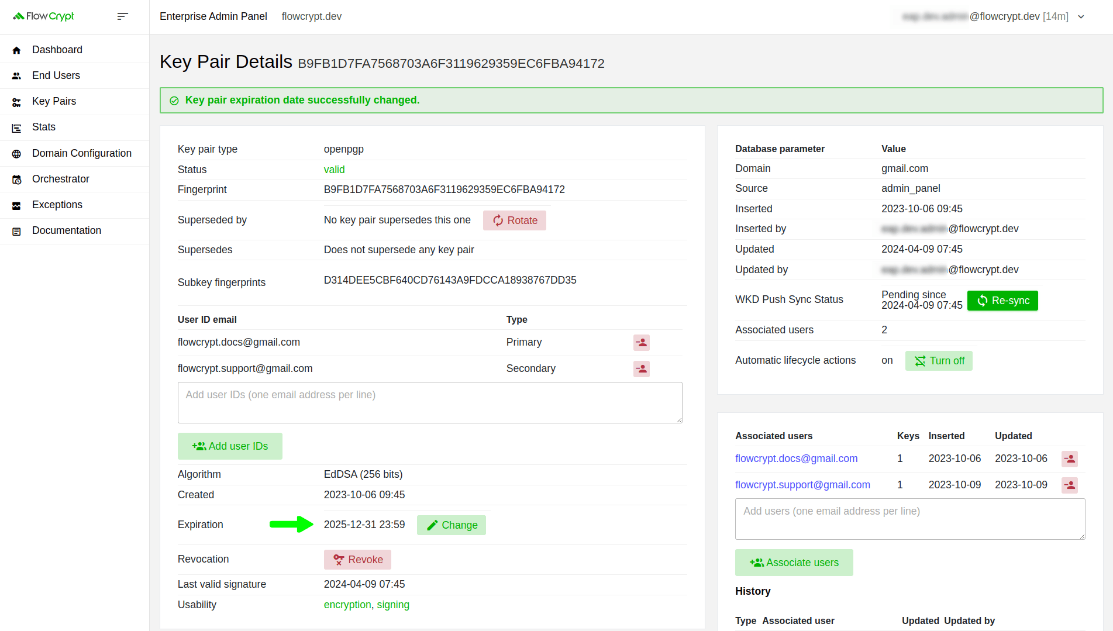Viewport: 1113px width, 631px height.
Task: Click the Key Pairs key icon
Action: [16, 102]
